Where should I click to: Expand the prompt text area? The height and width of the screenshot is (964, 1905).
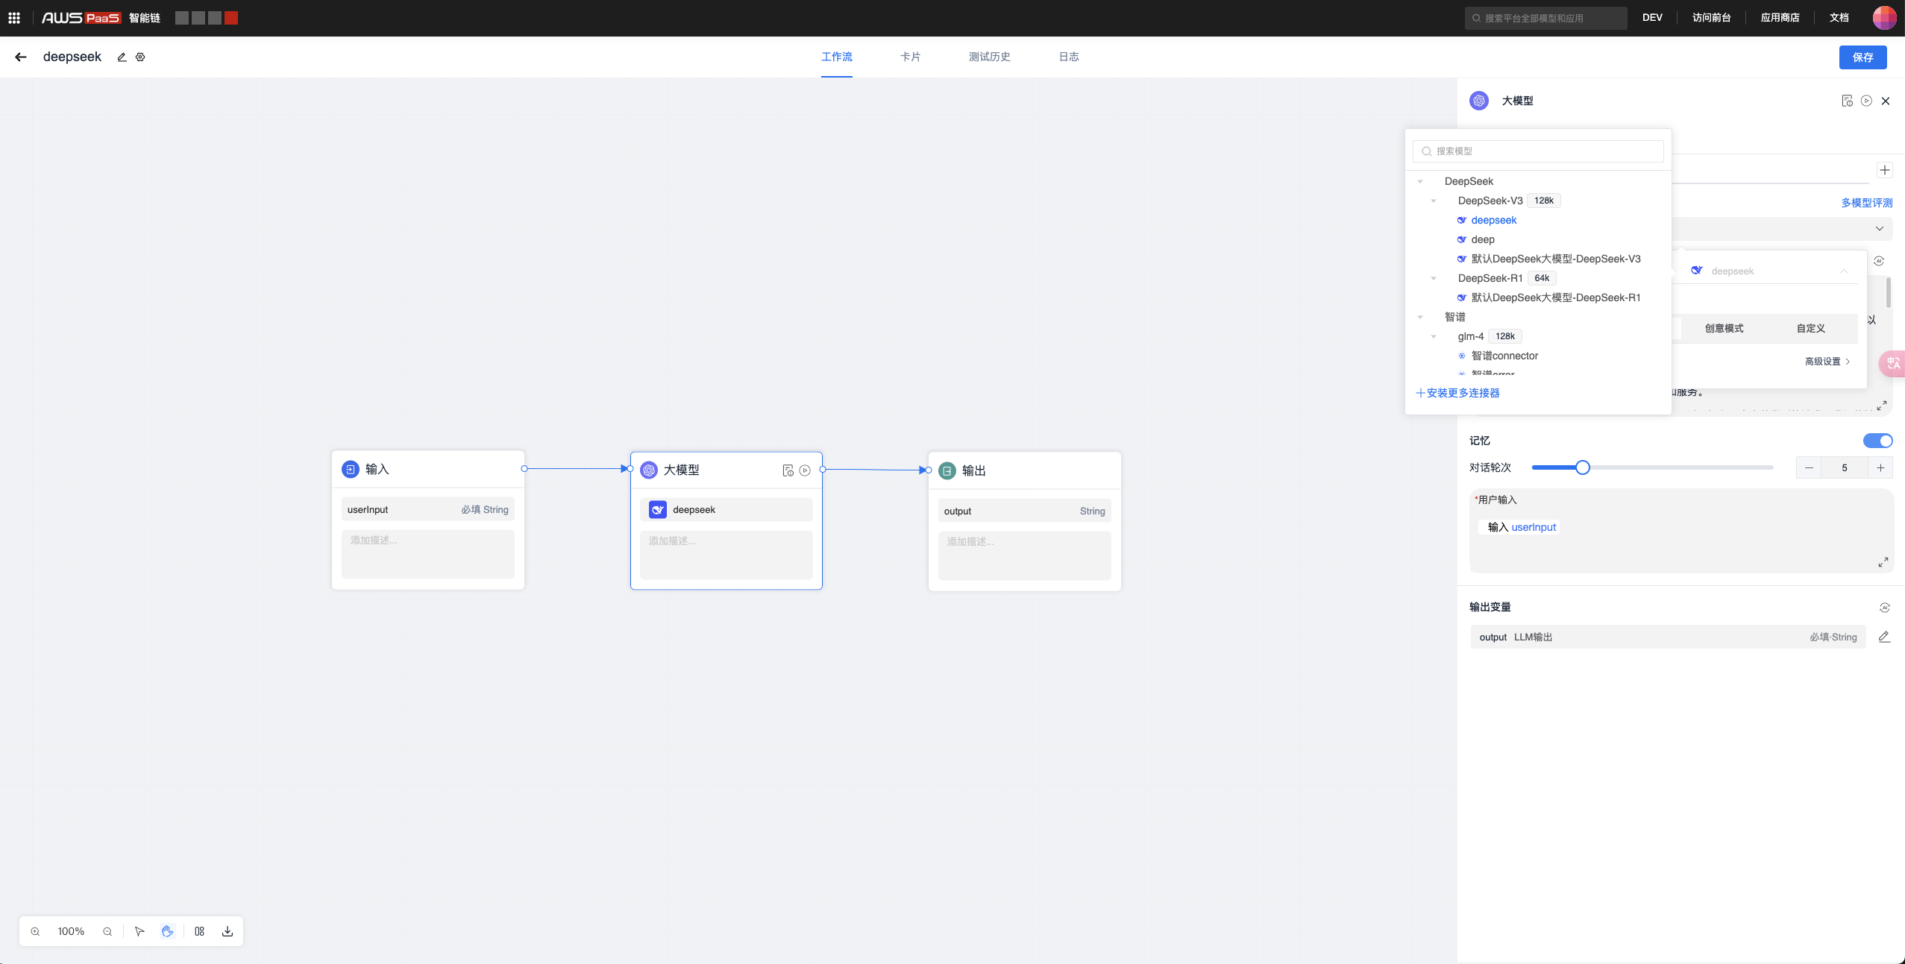[1882, 406]
